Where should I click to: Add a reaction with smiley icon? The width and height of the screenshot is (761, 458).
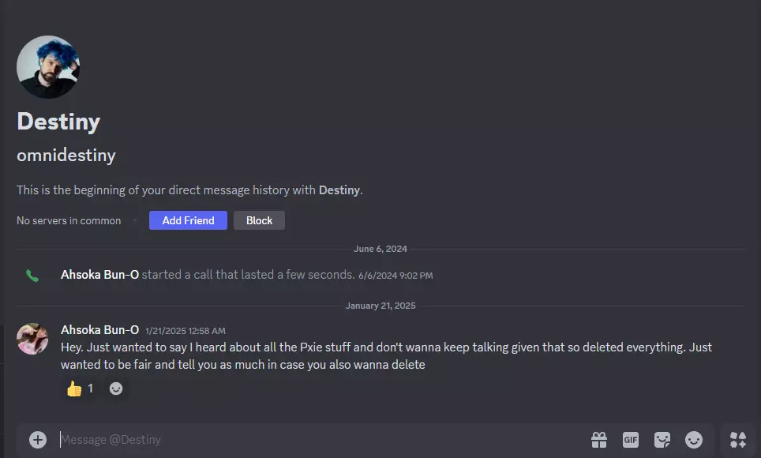(x=115, y=389)
